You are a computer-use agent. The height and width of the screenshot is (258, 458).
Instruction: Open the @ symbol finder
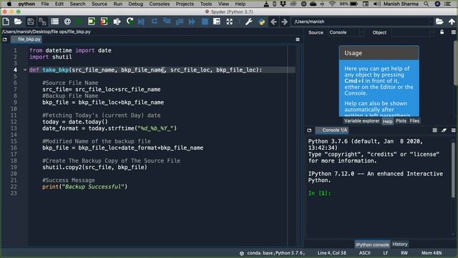click(67, 21)
